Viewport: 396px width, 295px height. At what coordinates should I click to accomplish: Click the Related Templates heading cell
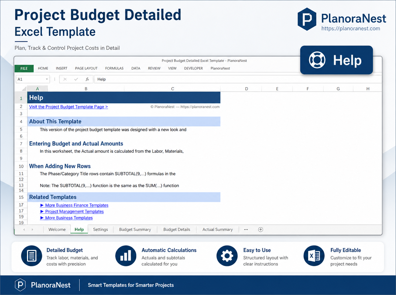(124, 197)
